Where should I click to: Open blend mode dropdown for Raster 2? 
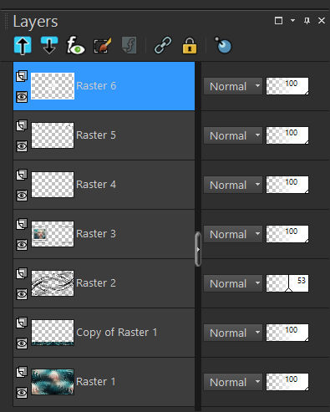coord(233,283)
